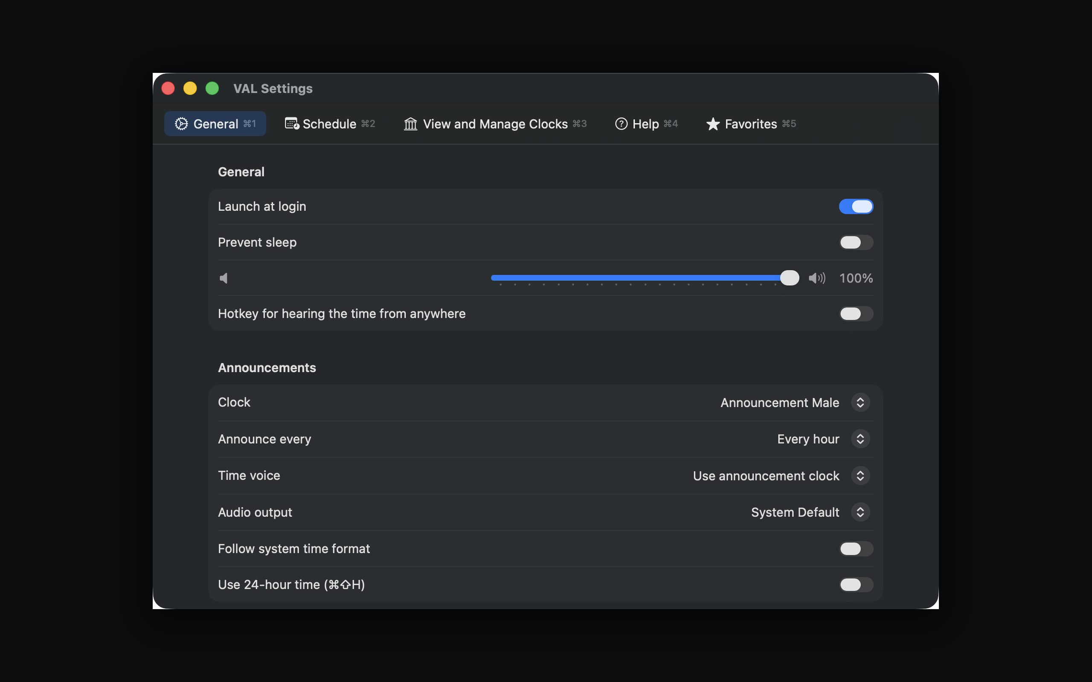The width and height of the screenshot is (1092, 682).
Task: Click the Prevent sleep label
Action: [257, 243]
